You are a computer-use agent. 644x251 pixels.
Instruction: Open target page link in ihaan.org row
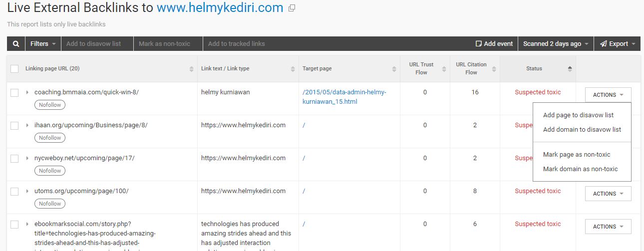click(304, 125)
